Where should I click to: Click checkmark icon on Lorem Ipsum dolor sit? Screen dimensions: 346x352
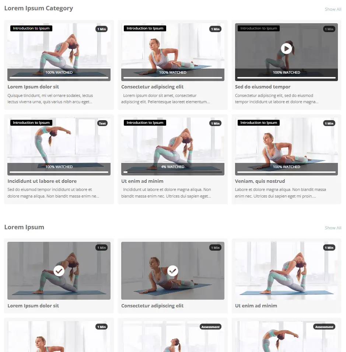(59, 271)
